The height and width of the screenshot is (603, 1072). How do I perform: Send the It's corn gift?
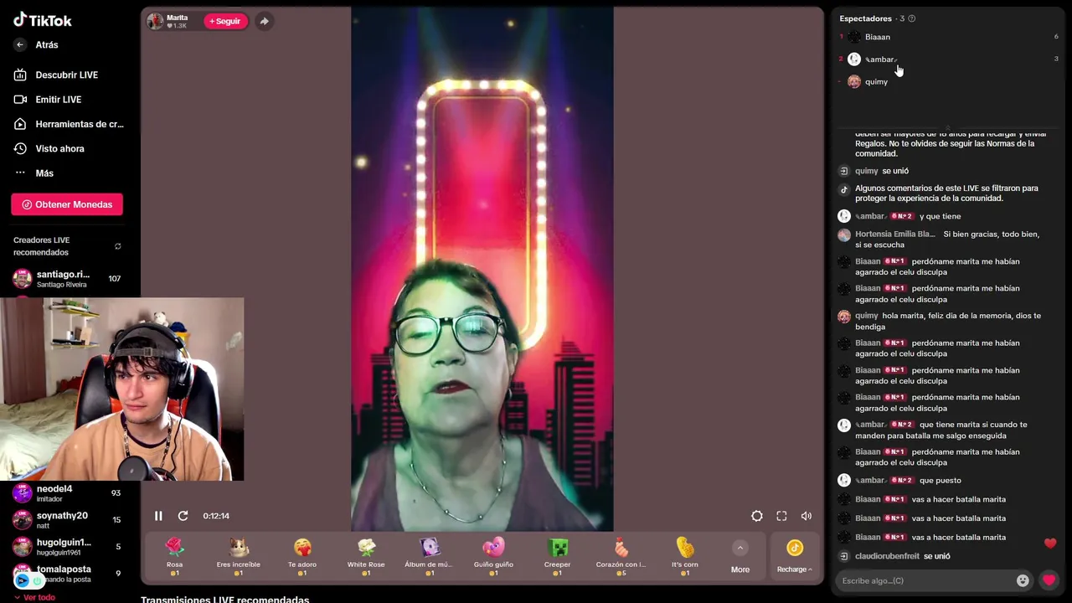[685, 557]
